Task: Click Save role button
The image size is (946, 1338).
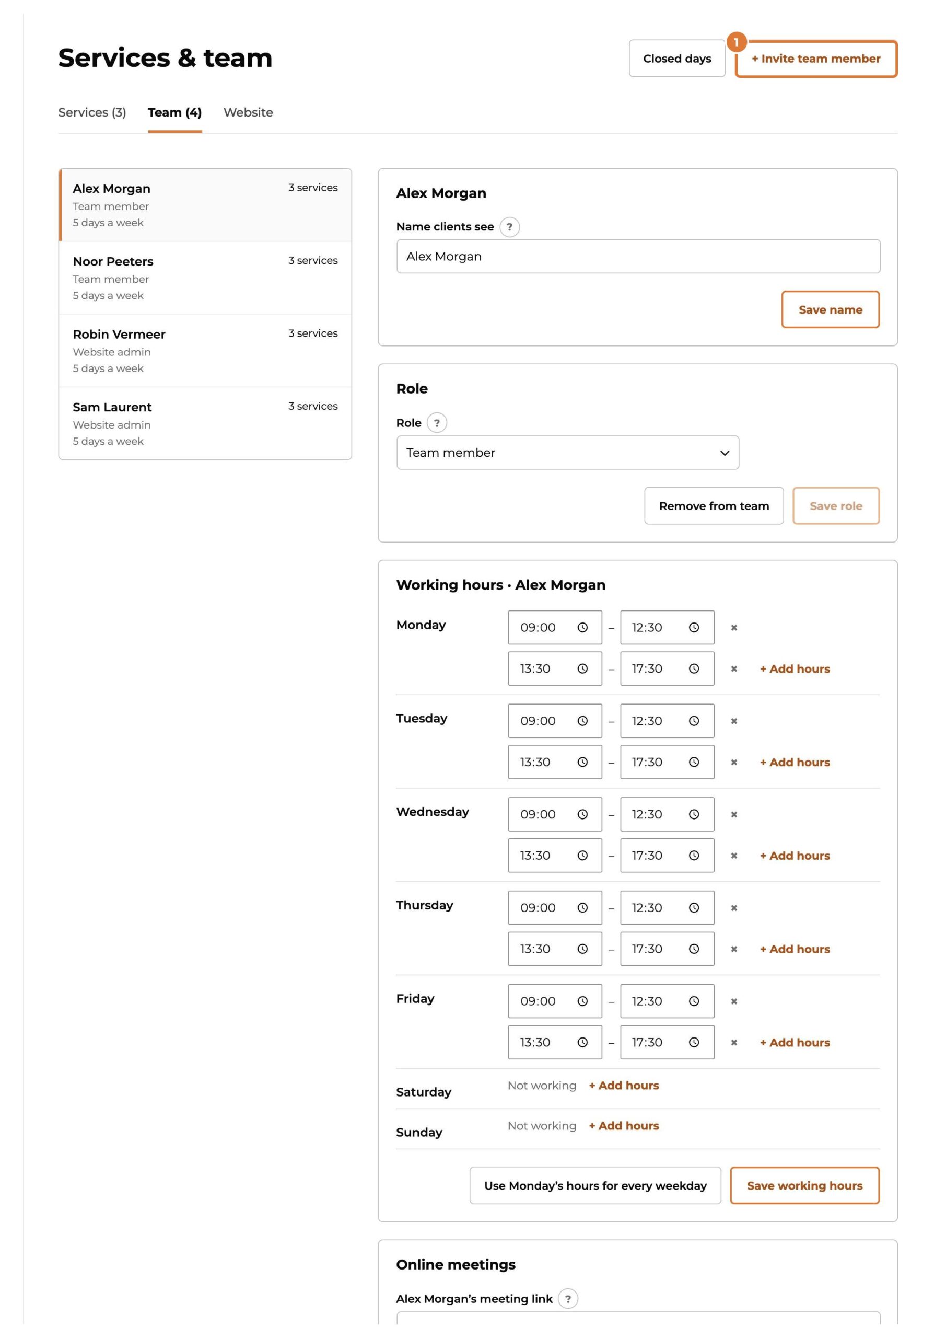Action: coord(836,506)
